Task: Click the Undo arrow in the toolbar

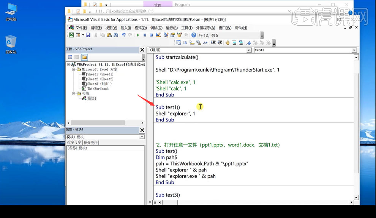Action: (123, 35)
